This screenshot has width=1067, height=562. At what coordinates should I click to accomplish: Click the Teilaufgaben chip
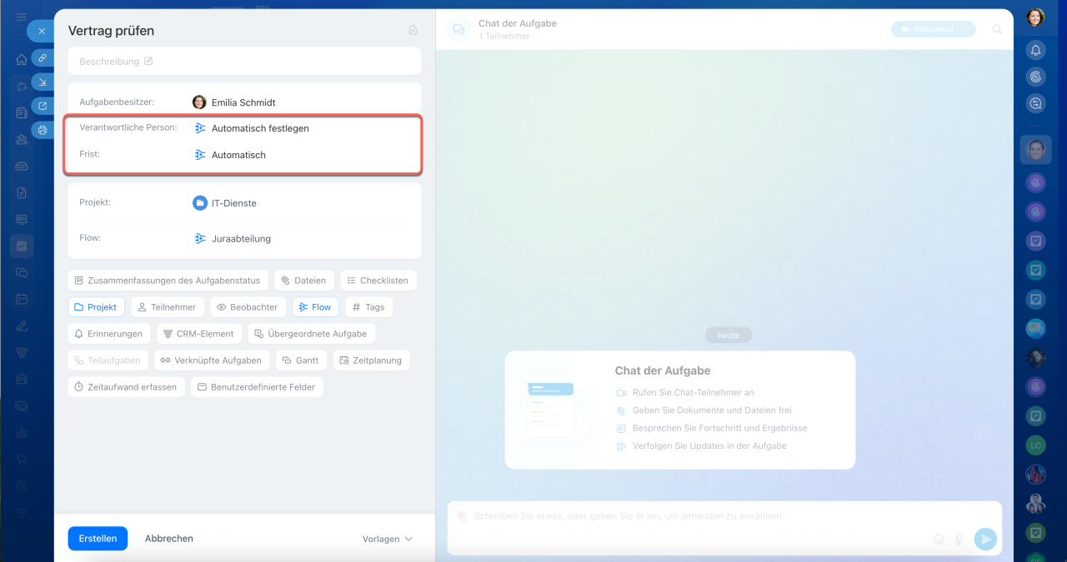click(108, 361)
